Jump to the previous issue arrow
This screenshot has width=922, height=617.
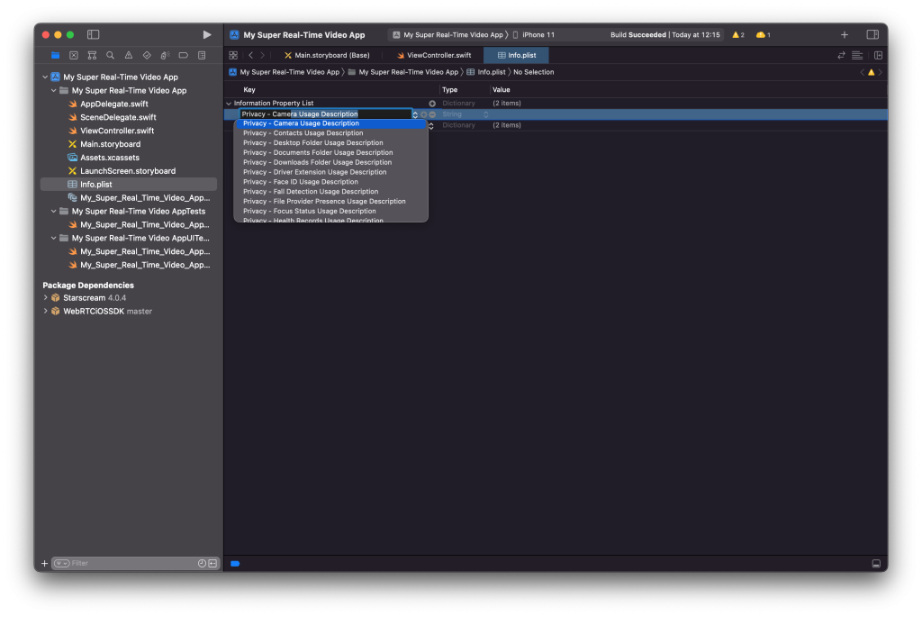(x=863, y=72)
